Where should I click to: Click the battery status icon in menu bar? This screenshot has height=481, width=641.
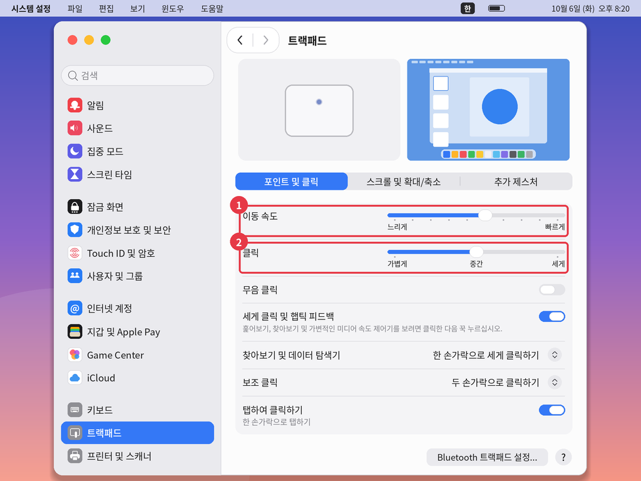coord(496,8)
